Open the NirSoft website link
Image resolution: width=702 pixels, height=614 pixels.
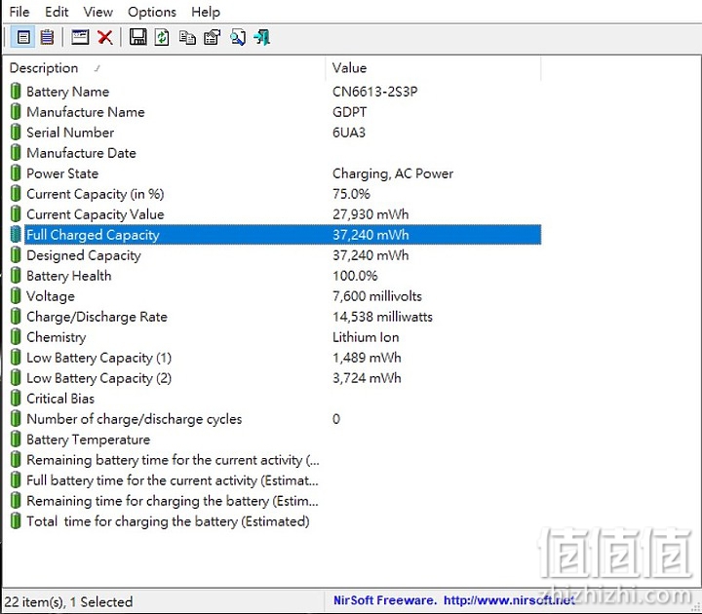[x=510, y=600]
